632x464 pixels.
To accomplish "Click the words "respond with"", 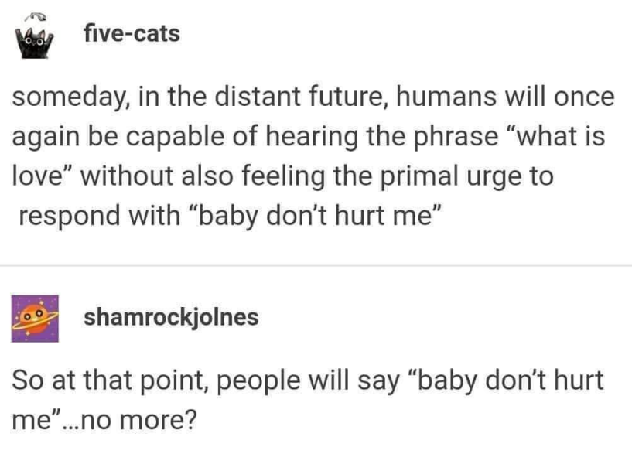I will point(99,216).
